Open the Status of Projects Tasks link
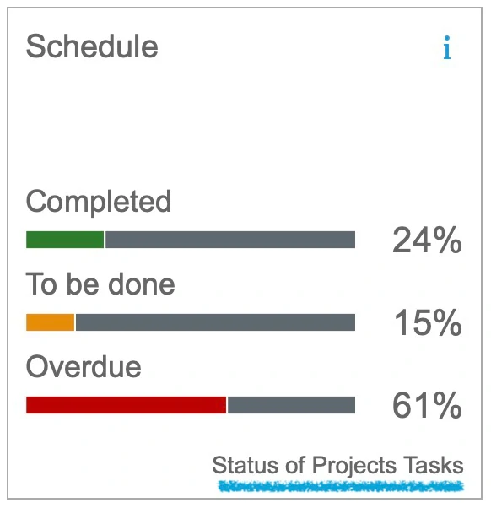This screenshot has width=491, height=508. tap(337, 465)
